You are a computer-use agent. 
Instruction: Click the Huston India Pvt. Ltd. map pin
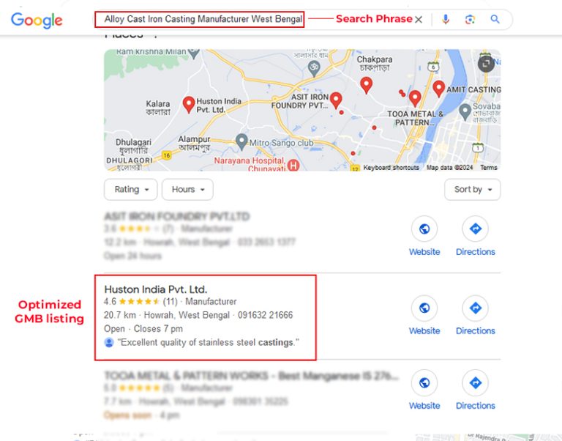pos(189,105)
